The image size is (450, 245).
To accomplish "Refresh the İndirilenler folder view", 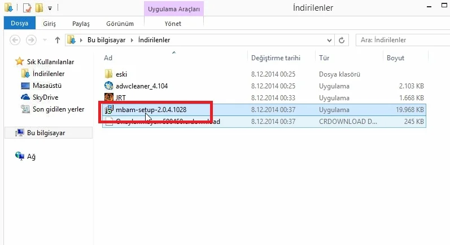I will [342, 40].
